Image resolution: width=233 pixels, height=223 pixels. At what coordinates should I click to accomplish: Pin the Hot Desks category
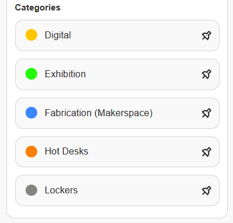click(x=206, y=152)
